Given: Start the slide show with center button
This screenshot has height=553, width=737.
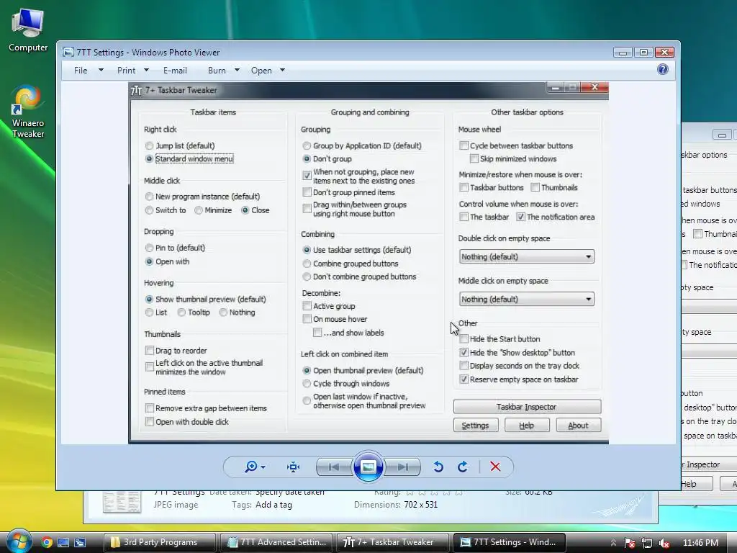Looking at the screenshot, I should tap(368, 467).
